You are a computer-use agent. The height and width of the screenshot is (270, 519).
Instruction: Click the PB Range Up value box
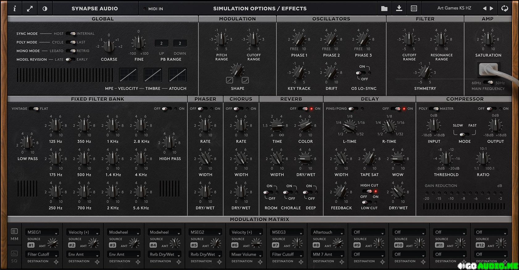(x=161, y=43)
